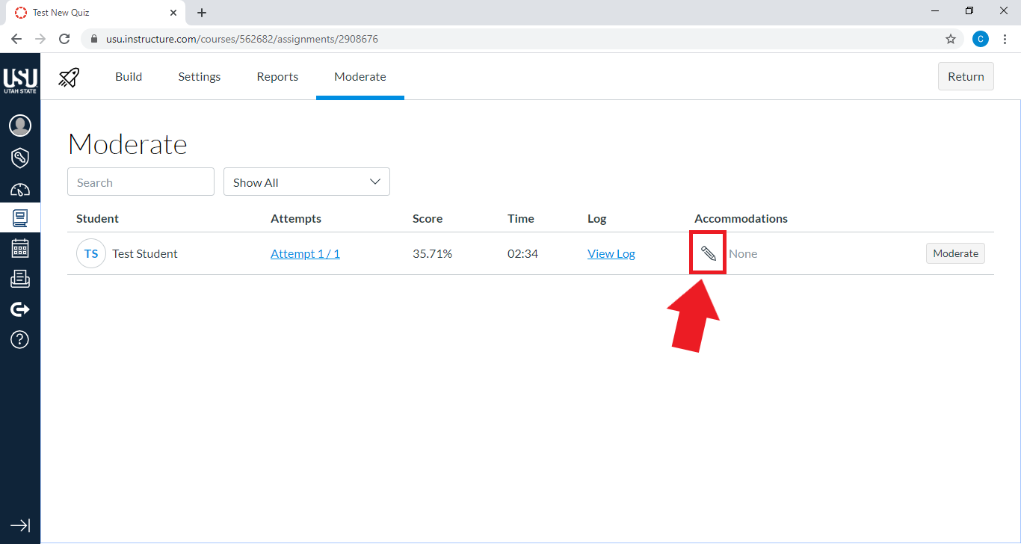The height and width of the screenshot is (544, 1021).
Task: Open the Inbox icon in sidebar
Action: [20, 279]
